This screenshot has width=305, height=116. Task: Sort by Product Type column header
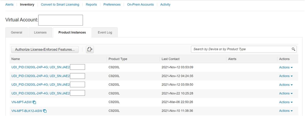pos(118,59)
